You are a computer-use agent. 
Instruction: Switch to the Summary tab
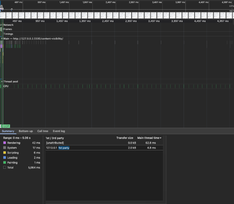8,131
